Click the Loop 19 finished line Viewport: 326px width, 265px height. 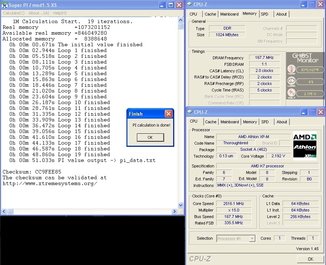tap(60, 155)
